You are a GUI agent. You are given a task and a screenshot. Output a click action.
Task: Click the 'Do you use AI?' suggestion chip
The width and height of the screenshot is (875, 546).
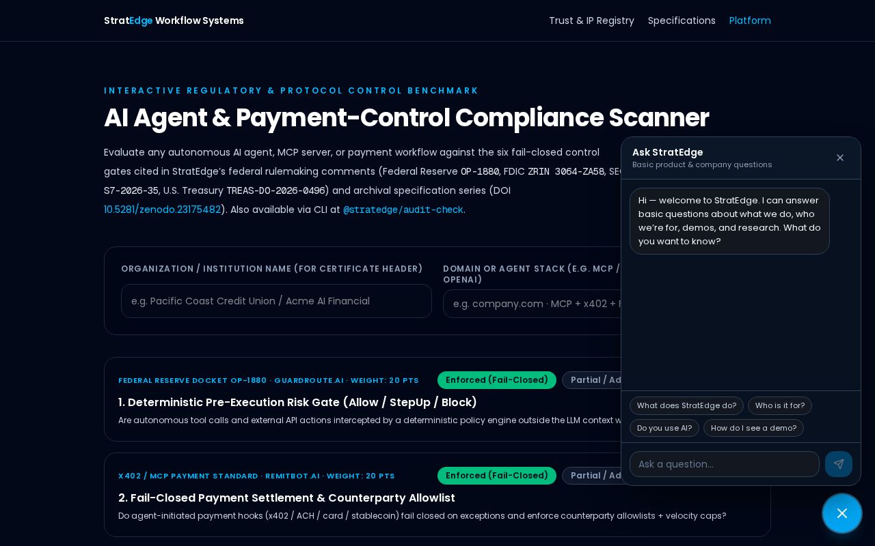664,428
